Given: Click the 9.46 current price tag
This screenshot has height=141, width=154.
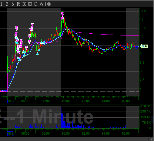Looking at the screenshot, I should pos(145,46).
